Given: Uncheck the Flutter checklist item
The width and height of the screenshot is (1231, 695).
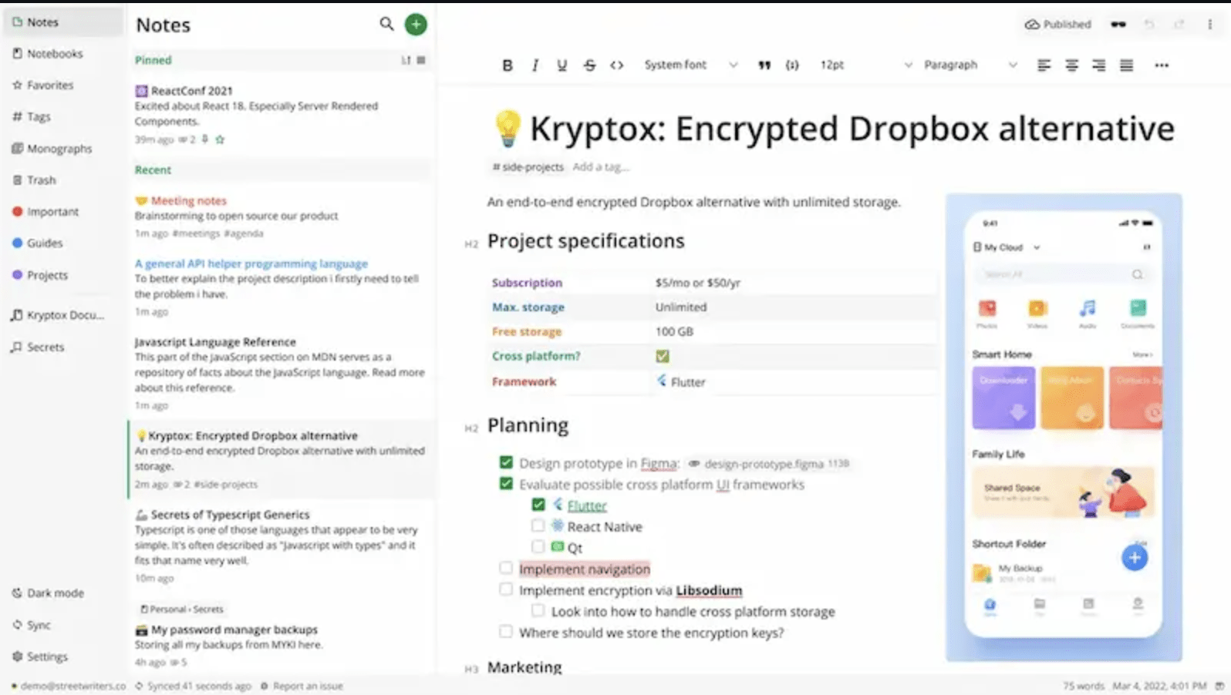Looking at the screenshot, I should point(538,505).
